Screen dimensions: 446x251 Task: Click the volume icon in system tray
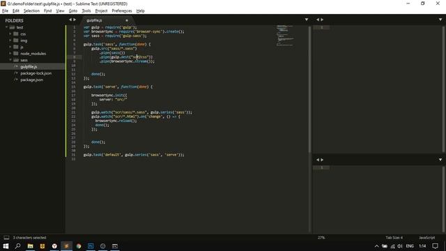399,246
